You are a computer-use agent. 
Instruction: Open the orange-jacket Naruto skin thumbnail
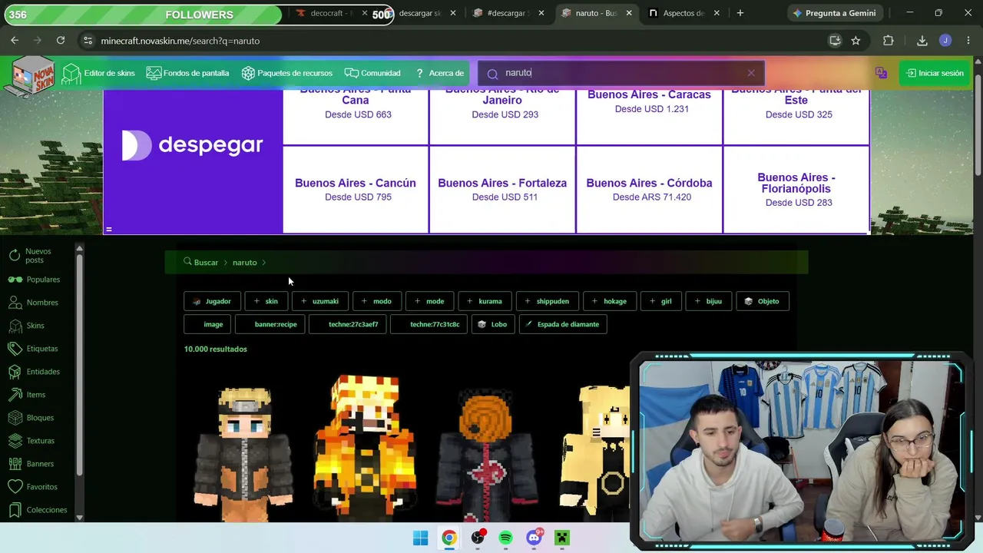[243, 453]
